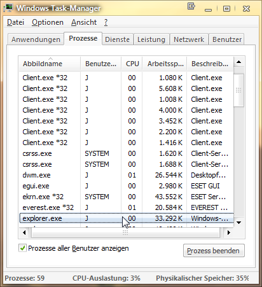Select Client.exe row using 1.008 K

[x=127, y=99]
